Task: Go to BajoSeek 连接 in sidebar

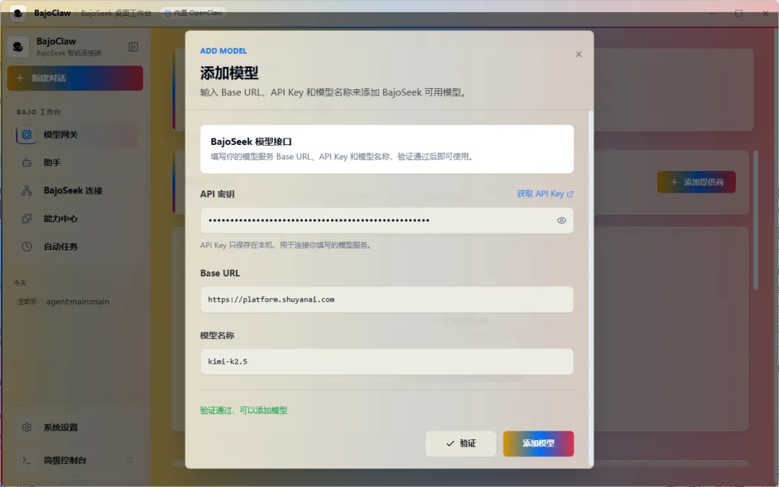Action: (76, 190)
